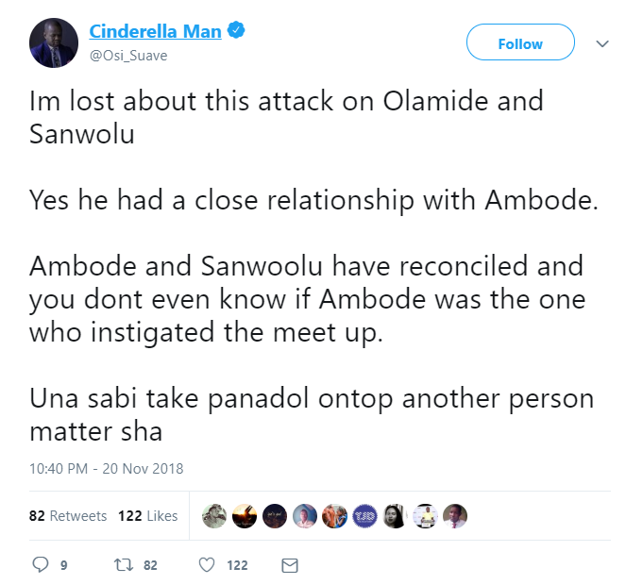The height and width of the screenshot is (585, 643).
Task: Open the 10:40 PM - 20 Nov 2018 timestamp
Action: tap(107, 468)
